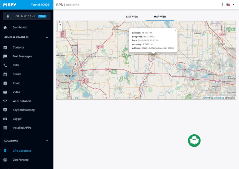Click the location marker under popup

point(153,54)
